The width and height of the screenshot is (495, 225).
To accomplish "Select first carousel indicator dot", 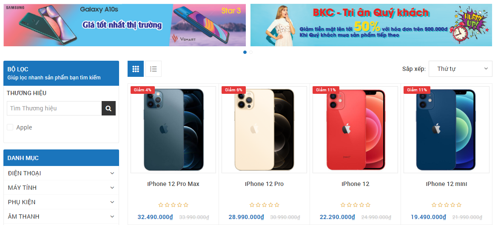I will 245,52.
